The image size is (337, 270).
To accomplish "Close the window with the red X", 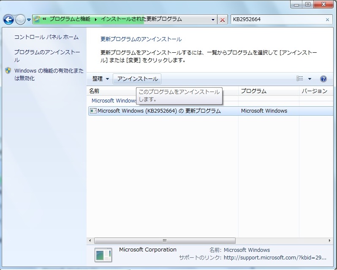I will (323, 5).
